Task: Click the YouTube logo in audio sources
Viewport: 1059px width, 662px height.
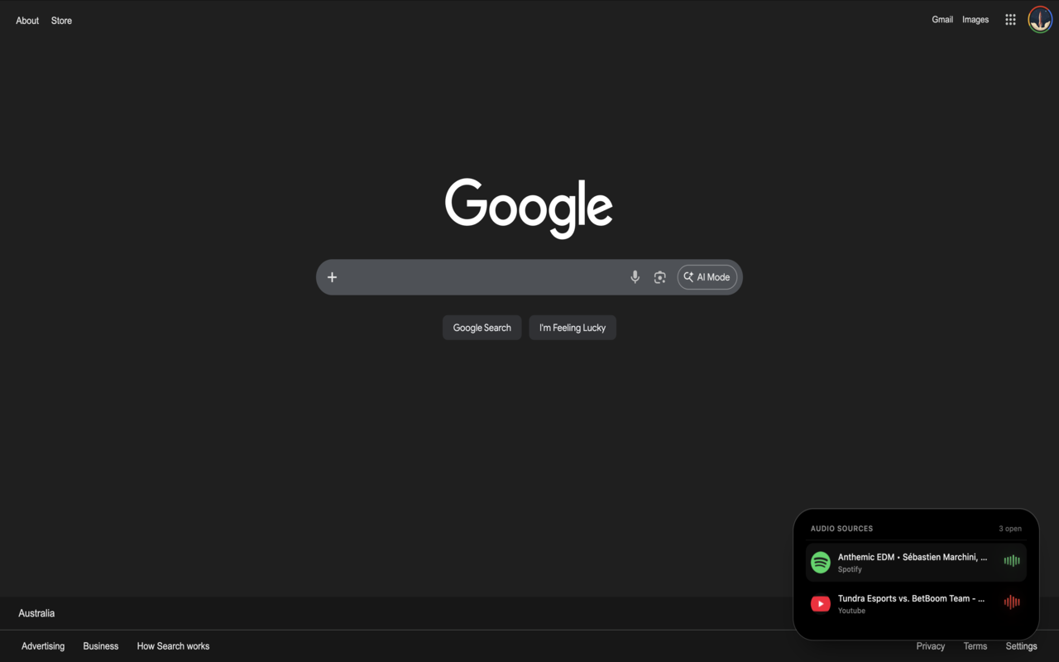Action: (821, 604)
